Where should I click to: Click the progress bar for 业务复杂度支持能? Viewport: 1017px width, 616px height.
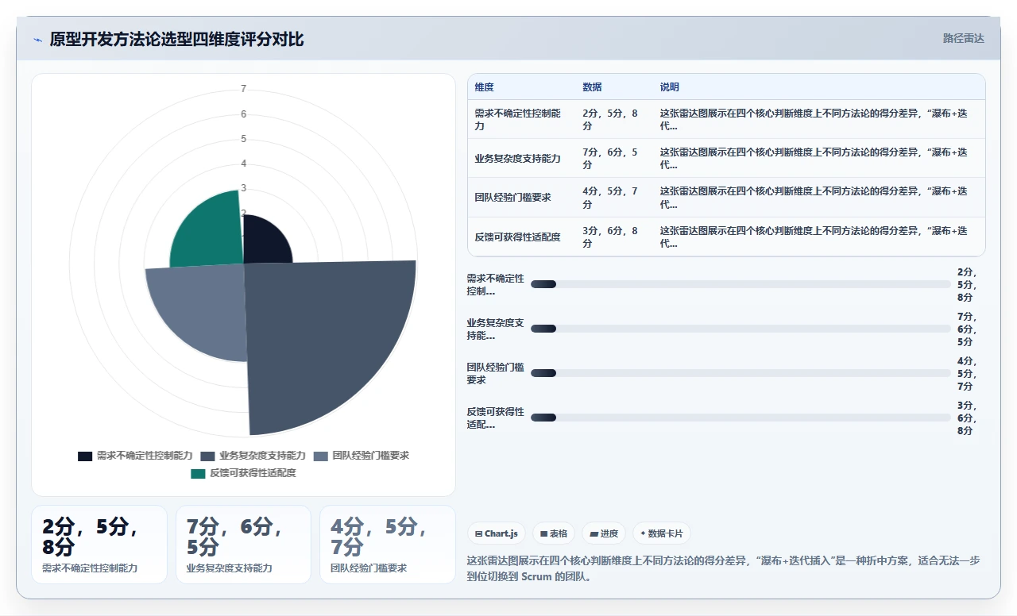pos(741,329)
